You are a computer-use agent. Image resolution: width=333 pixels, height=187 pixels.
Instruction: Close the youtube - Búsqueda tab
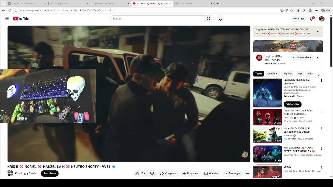(x=129, y=4)
